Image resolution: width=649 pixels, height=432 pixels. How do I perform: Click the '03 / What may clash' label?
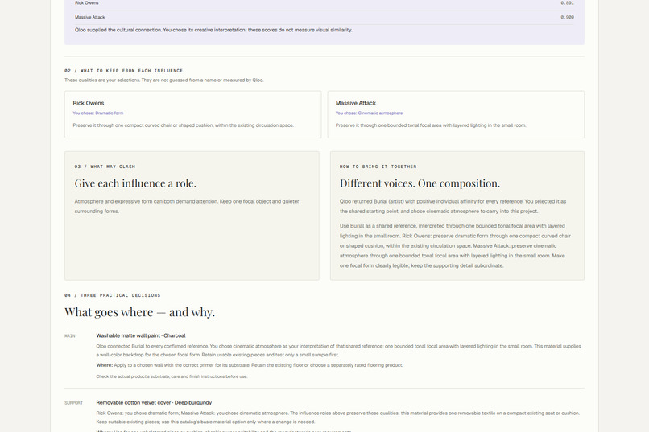coord(105,167)
